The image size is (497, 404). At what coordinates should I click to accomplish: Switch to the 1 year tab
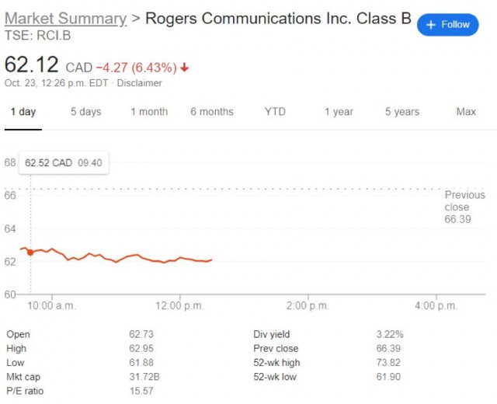click(x=339, y=112)
